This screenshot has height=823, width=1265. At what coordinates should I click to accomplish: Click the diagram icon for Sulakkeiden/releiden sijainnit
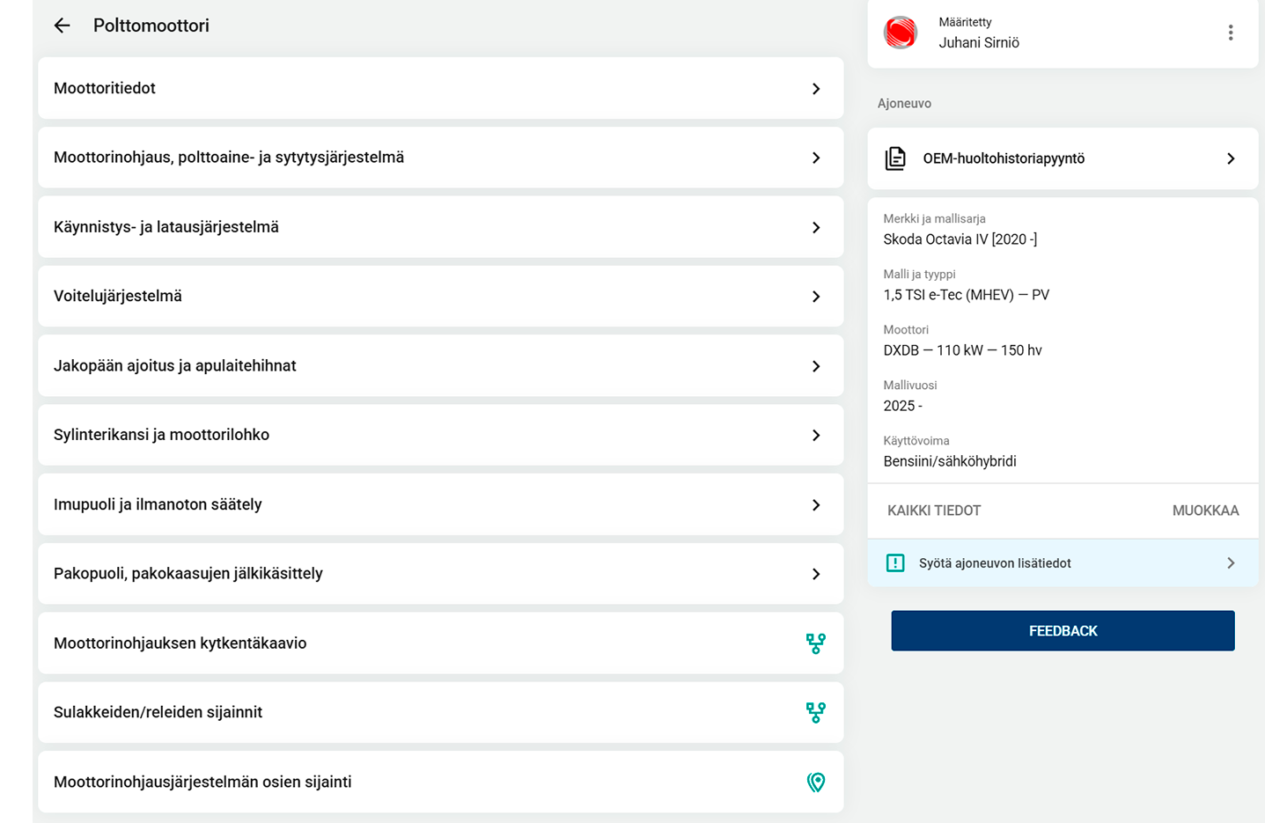click(x=815, y=712)
